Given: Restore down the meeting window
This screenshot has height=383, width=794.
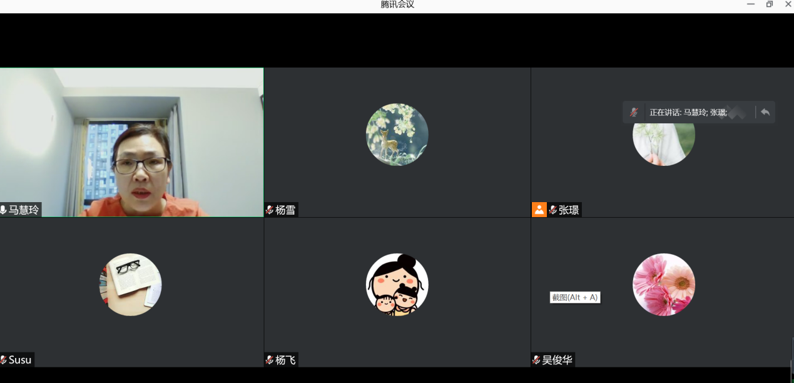Looking at the screenshot, I should 770,5.
